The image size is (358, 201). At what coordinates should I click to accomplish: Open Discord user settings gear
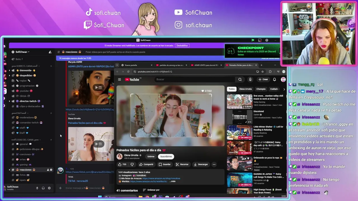[x=49, y=188]
